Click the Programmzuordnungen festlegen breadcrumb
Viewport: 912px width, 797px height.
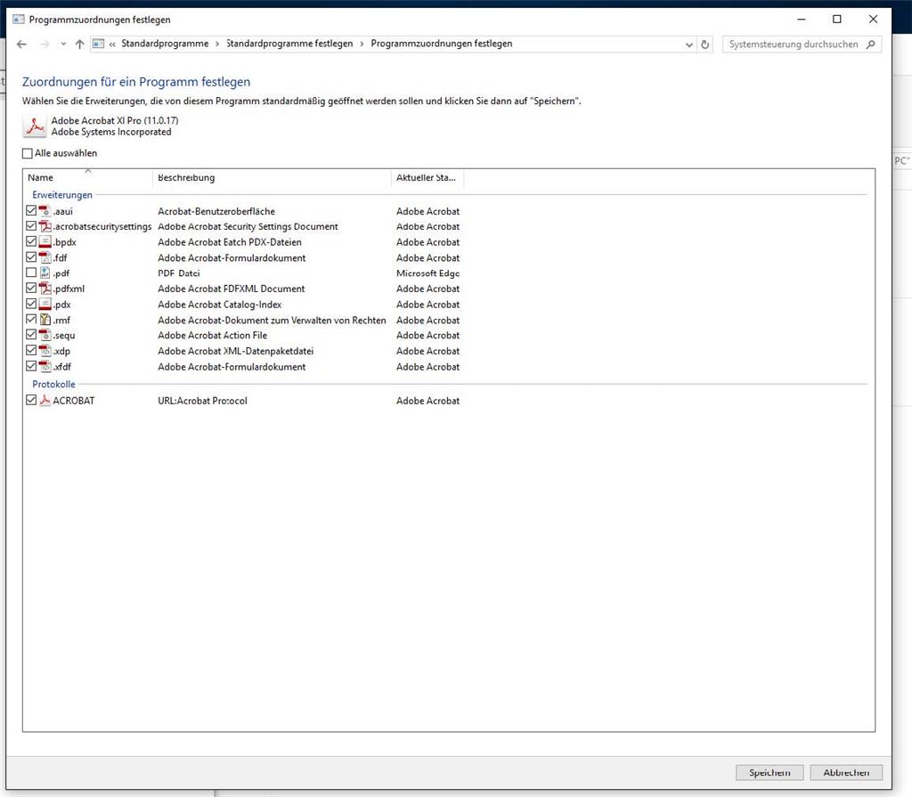pyautogui.click(x=442, y=44)
